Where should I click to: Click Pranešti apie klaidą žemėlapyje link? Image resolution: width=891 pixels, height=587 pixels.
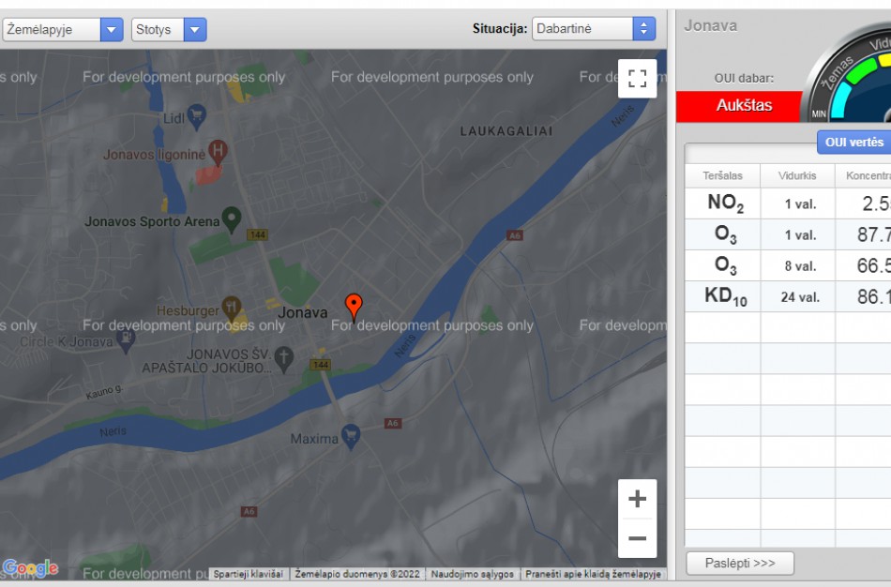pos(593,574)
